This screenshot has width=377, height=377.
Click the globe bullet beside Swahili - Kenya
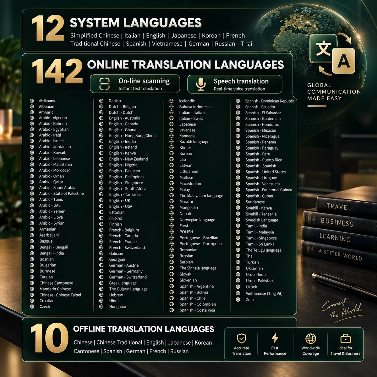click(238, 208)
